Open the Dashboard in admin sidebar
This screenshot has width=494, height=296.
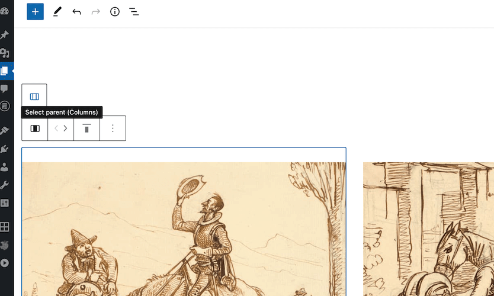[4, 11]
